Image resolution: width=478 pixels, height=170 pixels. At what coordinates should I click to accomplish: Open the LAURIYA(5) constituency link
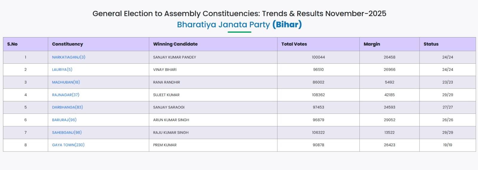point(62,70)
